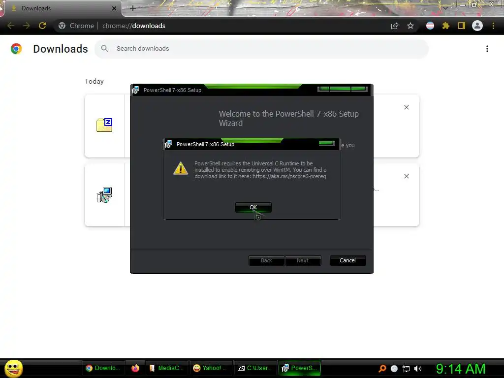
Task: Open the Chrome main three-dot menu
Action: click(493, 26)
